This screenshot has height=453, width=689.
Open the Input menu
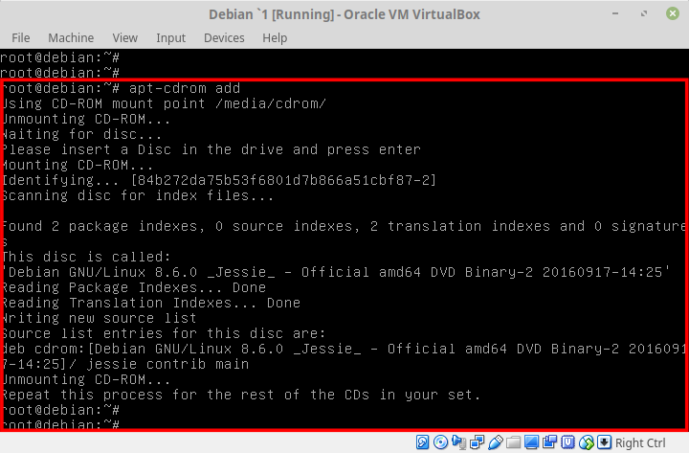tap(170, 38)
